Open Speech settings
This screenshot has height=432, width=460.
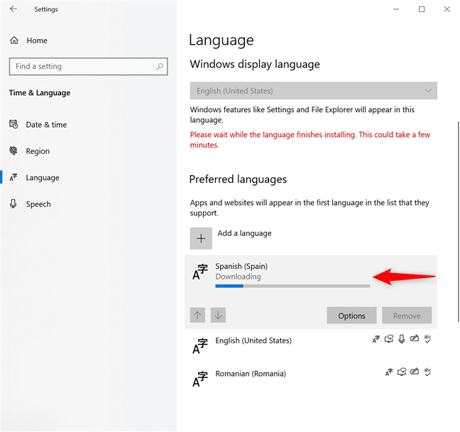pyautogui.click(x=38, y=204)
